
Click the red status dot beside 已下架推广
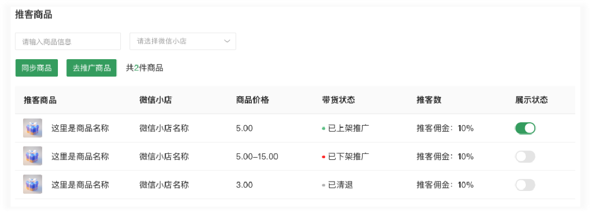click(323, 157)
